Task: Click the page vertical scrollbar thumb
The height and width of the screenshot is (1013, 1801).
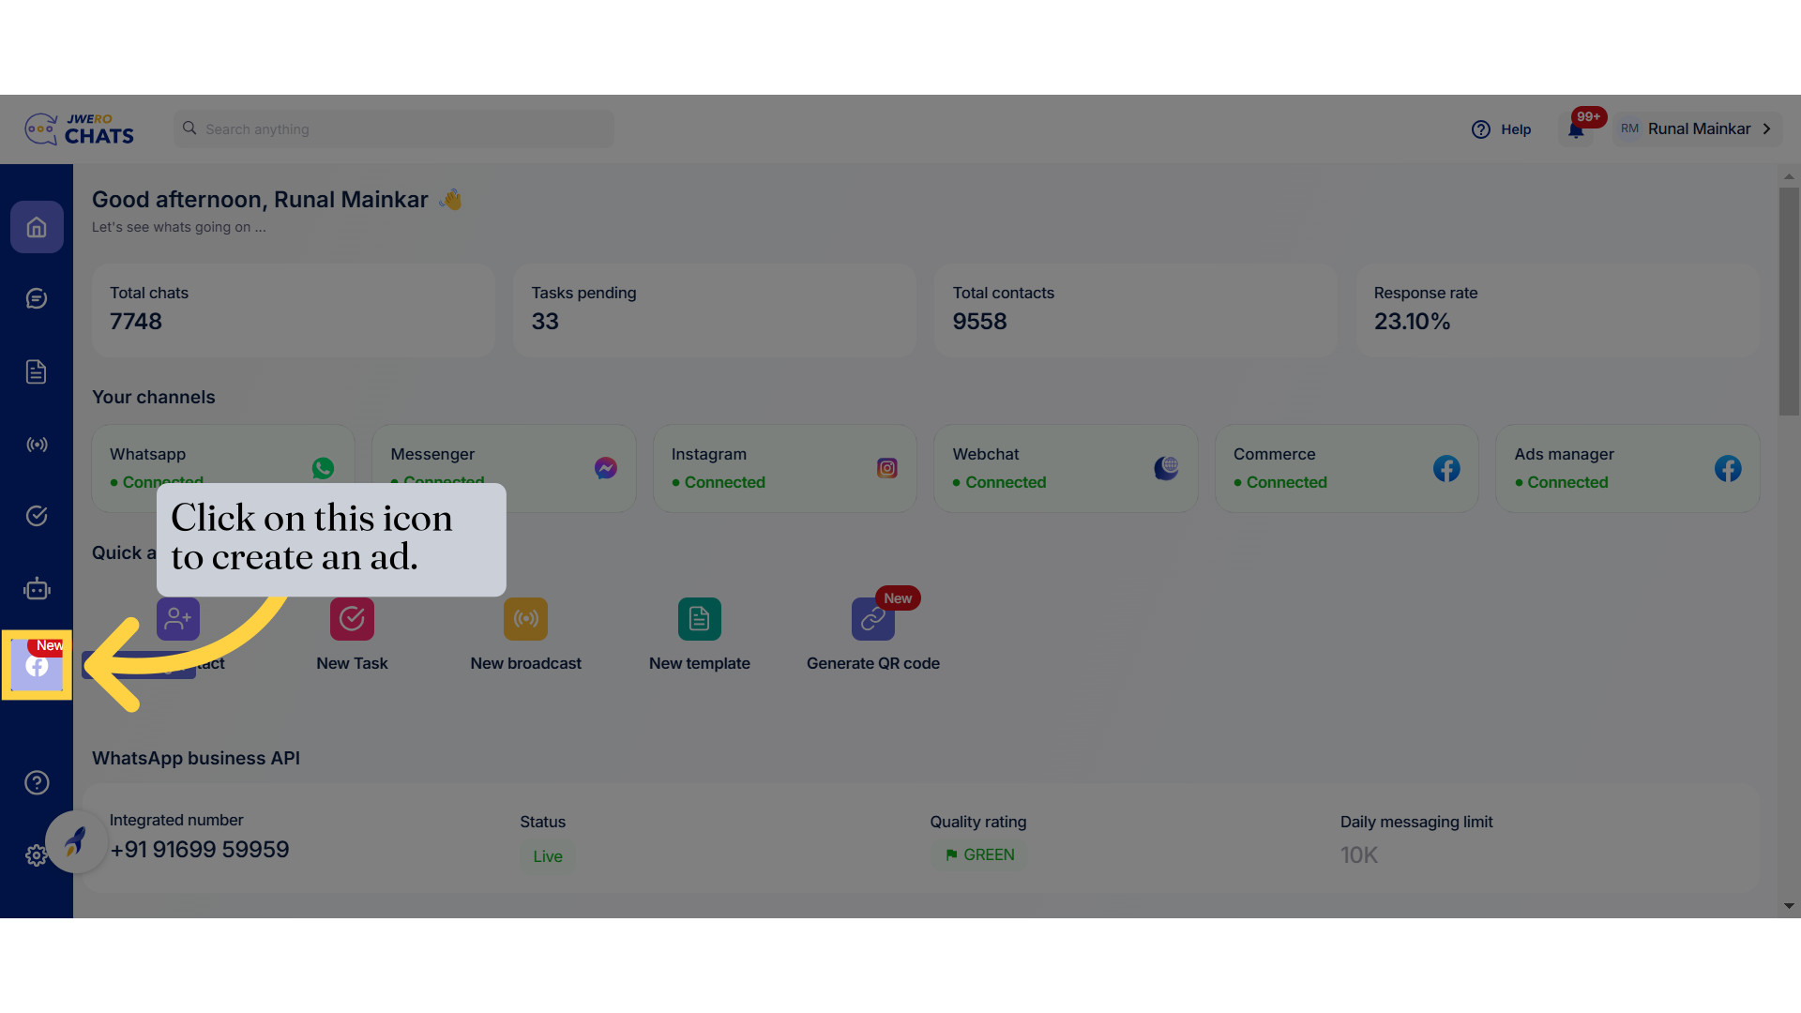Action: pyautogui.click(x=1789, y=300)
